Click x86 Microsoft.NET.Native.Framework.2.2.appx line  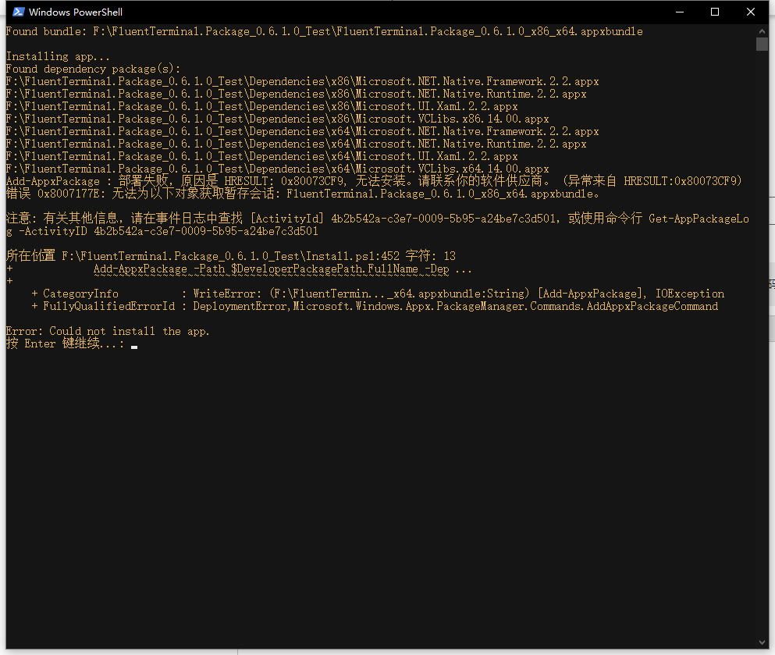[x=302, y=81]
